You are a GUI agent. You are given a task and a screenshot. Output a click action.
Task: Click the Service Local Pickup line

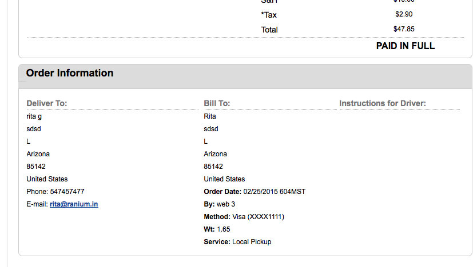pos(237,242)
